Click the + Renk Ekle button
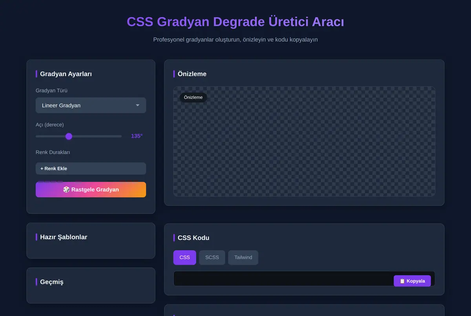The height and width of the screenshot is (316, 471). click(x=91, y=169)
